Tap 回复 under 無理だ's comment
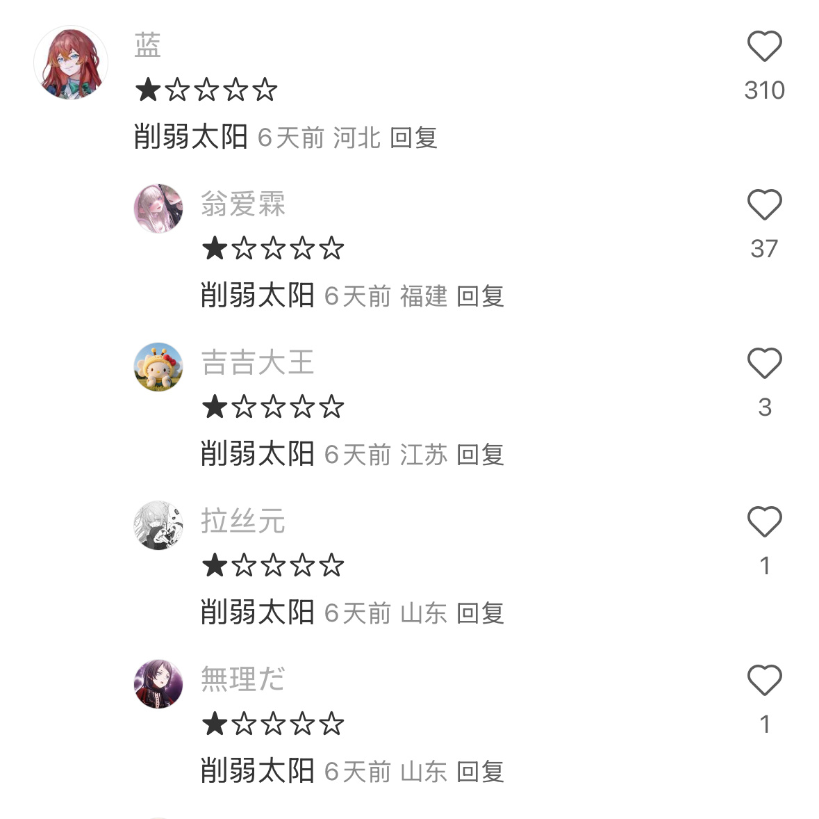The width and height of the screenshot is (819, 819). [480, 771]
